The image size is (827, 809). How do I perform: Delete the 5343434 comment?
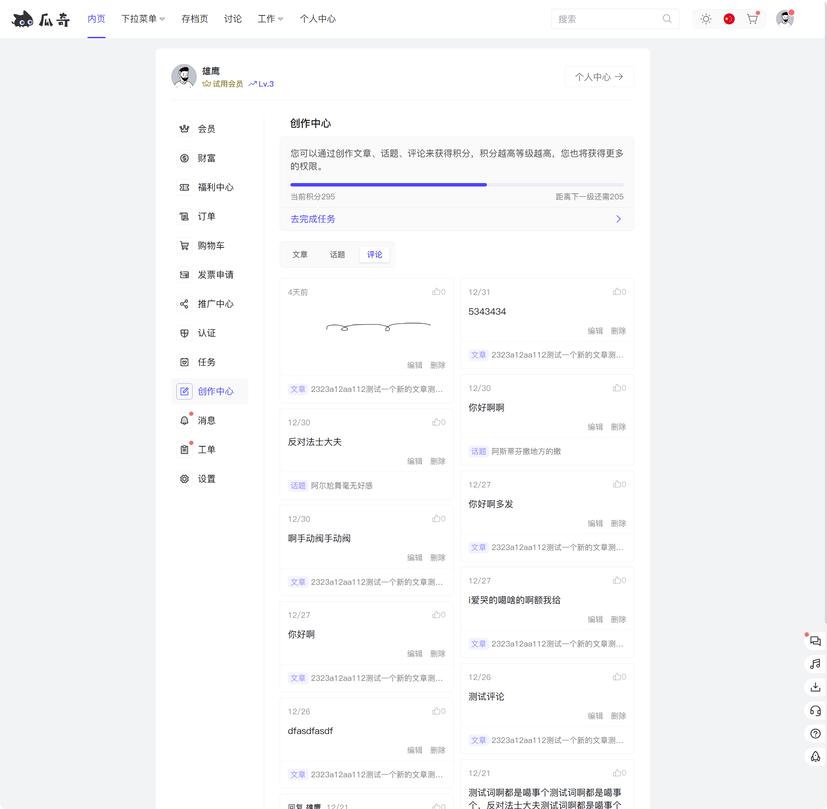(x=618, y=331)
